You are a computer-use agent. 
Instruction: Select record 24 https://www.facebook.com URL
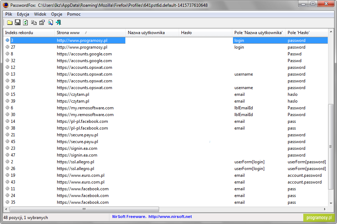pyautogui.click(x=83, y=196)
